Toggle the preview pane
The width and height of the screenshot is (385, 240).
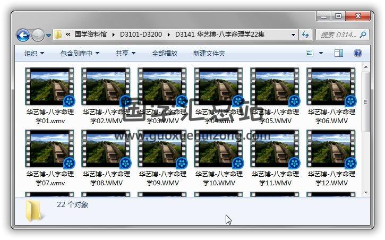point(339,53)
